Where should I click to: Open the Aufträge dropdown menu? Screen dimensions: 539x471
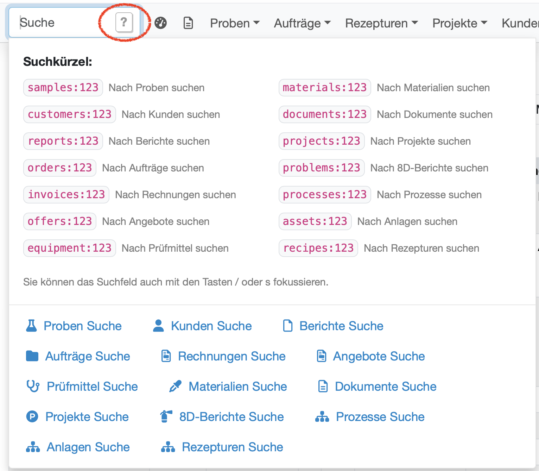[302, 23]
